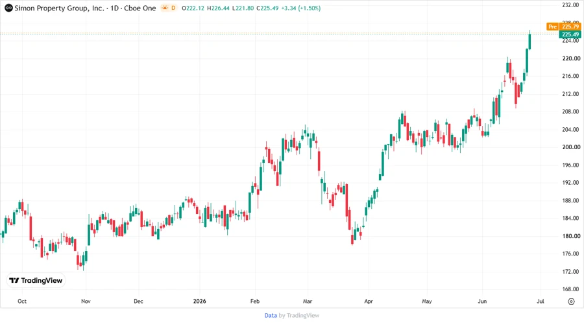Screen dimensions: 584x323
Task: Click the high value H226.44
Action: [x=218, y=8]
